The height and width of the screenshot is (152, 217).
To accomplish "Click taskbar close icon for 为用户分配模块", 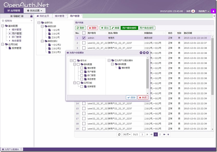I will [x=21, y=149].
